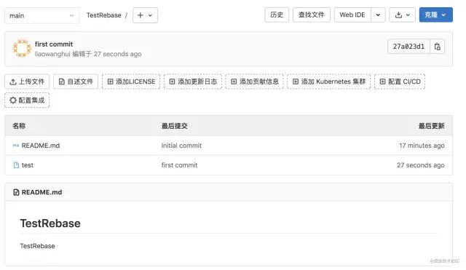The height and width of the screenshot is (270, 466).
Task: Click the README.md markdown file icon
Action: click(16, 146)
